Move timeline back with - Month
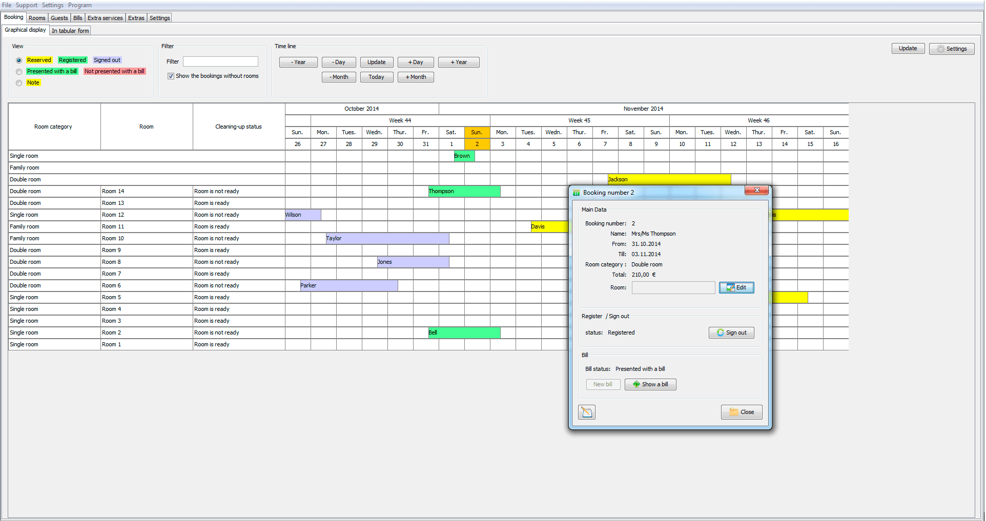Screen dimensions: 986x521 [339, 77]
